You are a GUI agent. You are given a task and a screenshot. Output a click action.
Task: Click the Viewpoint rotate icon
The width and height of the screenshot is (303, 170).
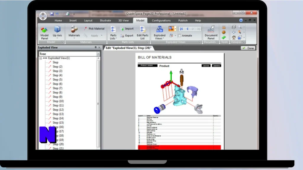[x=234, y=27]
